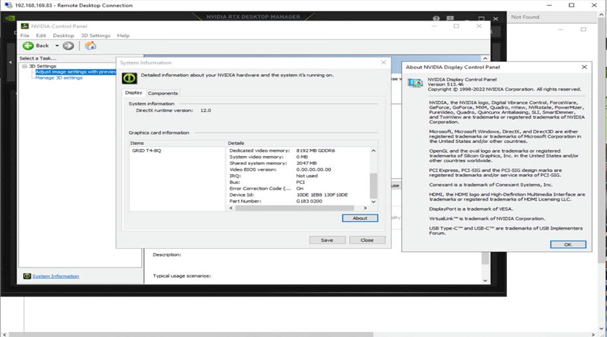Click the control panel main pane scroll down arrow
607x337 pixels.
point(485,281)
